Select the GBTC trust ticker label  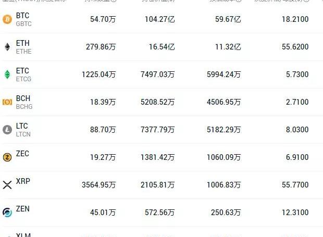23,24
